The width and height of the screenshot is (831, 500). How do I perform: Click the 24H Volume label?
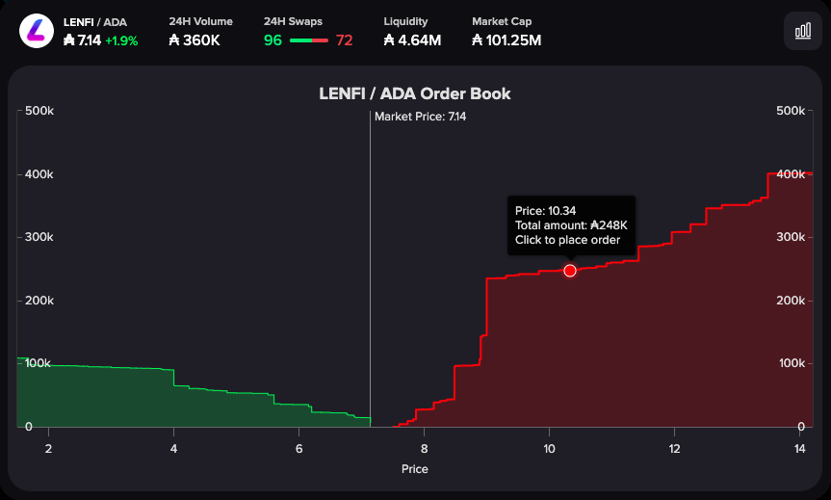click(x=201, y=22)
